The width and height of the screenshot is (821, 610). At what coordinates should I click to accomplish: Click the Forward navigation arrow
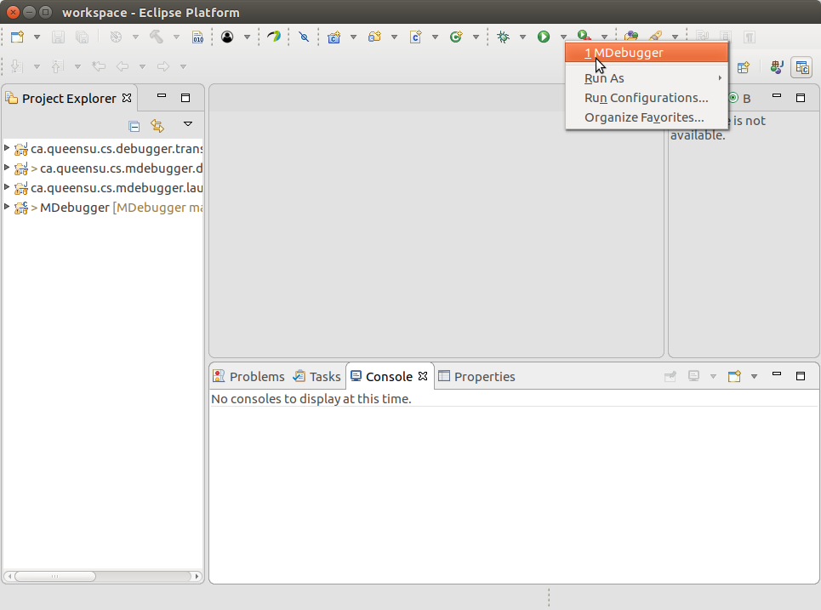click(163, 66)
